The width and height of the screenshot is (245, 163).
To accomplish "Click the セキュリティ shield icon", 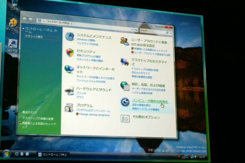I will point(70,53).
